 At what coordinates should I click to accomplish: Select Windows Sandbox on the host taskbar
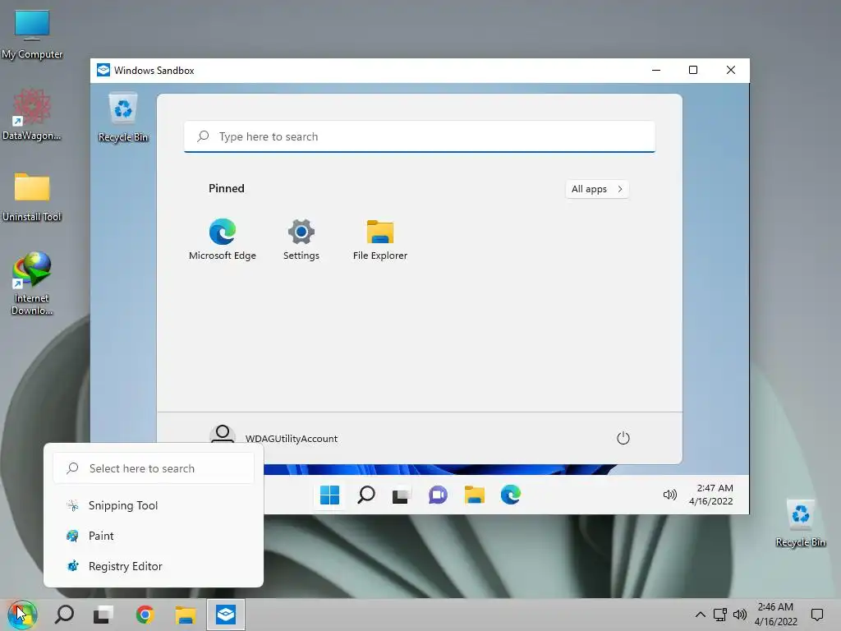pos(226,615)
